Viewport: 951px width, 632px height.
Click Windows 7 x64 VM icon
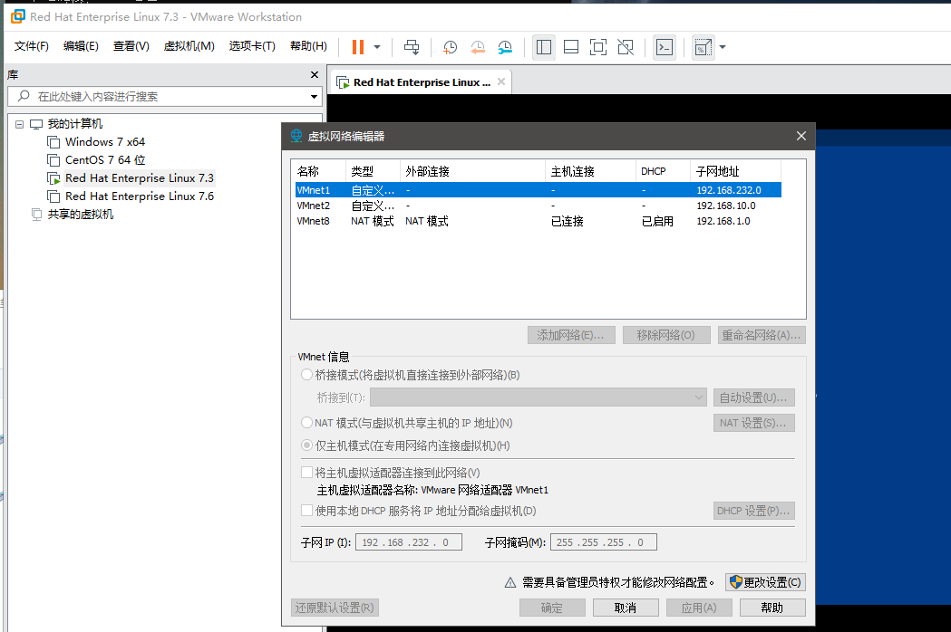click(53, 142)
